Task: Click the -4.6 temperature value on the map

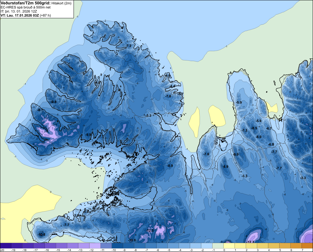Action: coord(168,75)
